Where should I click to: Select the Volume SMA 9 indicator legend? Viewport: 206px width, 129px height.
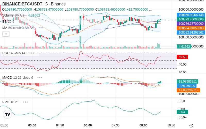click(13, 15)
